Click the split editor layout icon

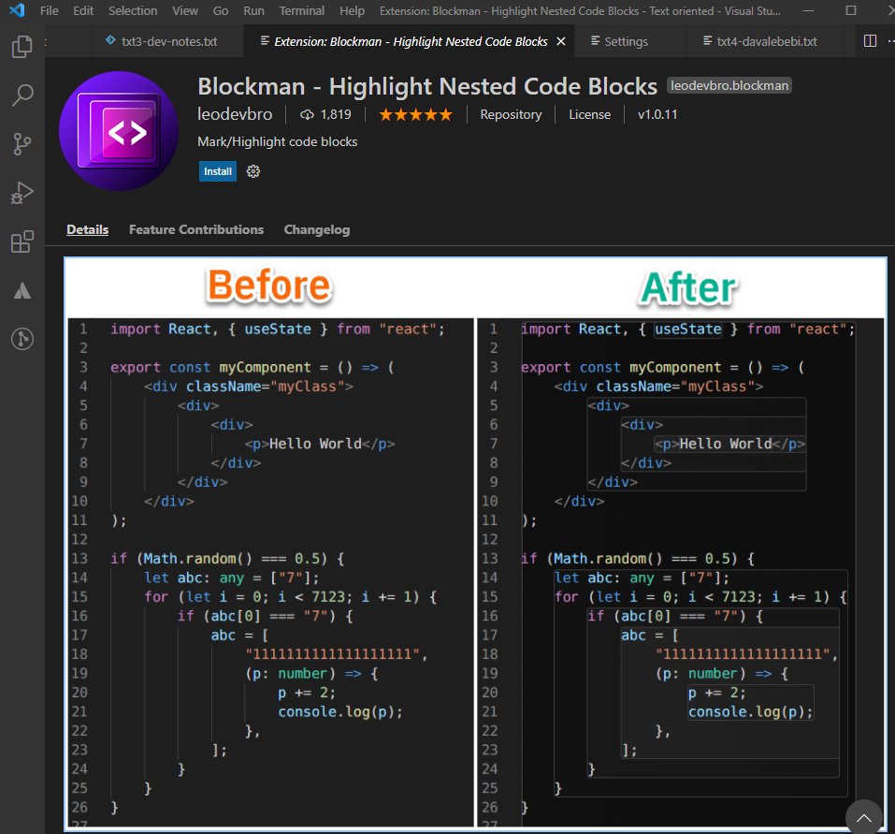[870, 41]
